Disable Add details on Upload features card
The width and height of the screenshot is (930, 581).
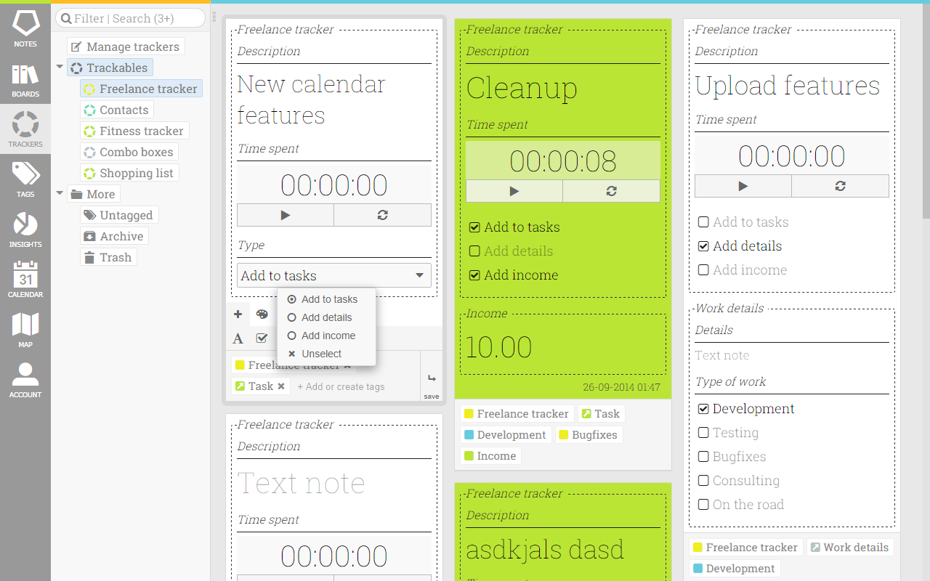(x=703, y=245)
